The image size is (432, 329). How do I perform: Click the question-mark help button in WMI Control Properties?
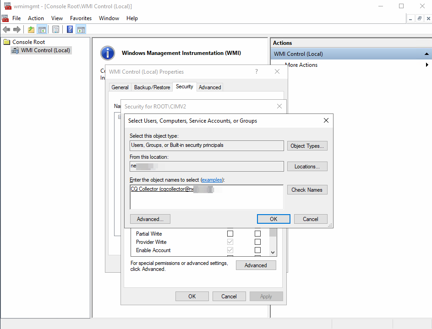point(257,71)
